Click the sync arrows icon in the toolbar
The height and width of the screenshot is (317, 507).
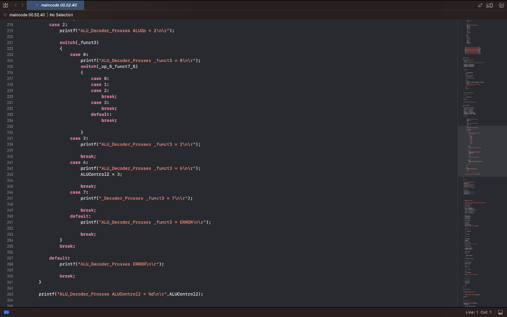[x=480, y=5]
